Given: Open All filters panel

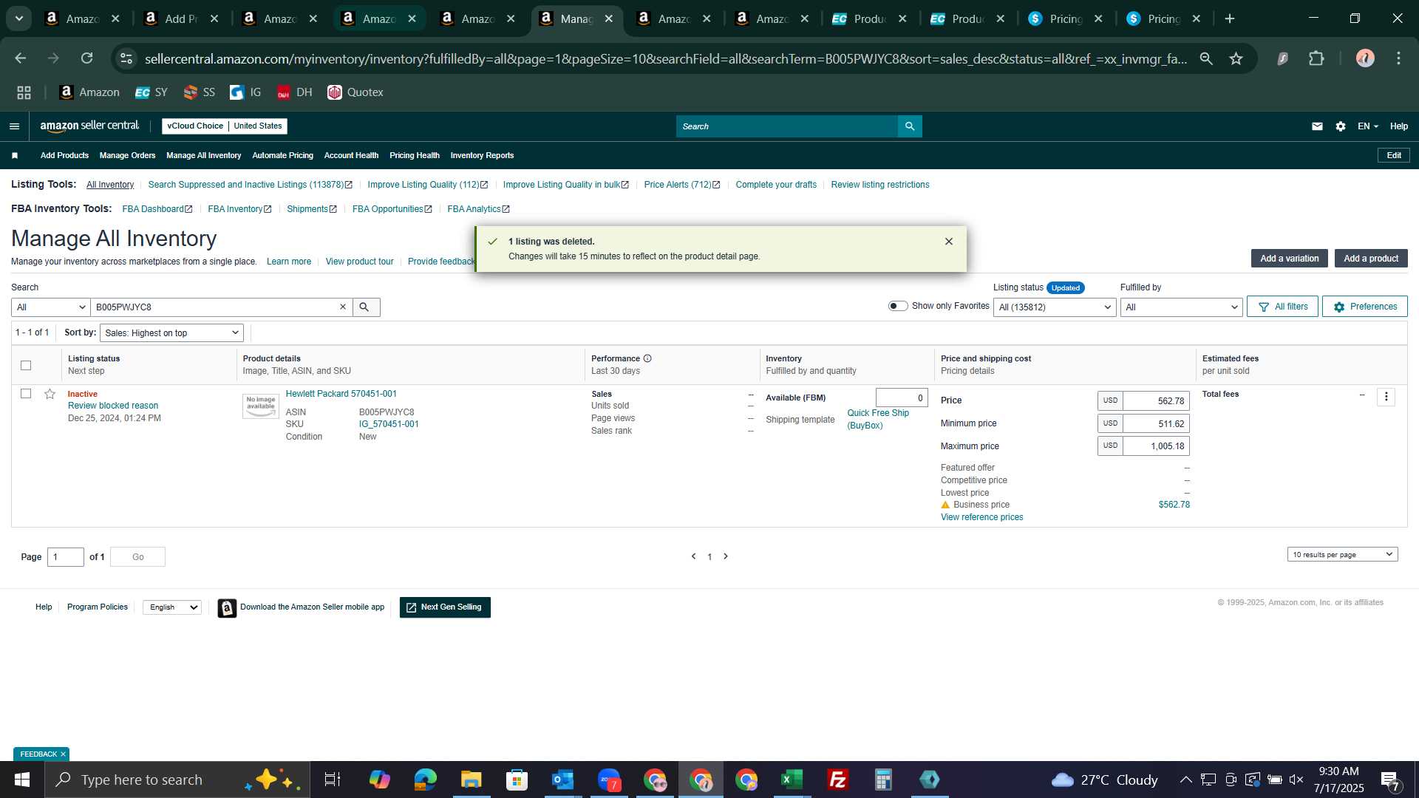Looking at the screenshot, I should (1282, 307).
